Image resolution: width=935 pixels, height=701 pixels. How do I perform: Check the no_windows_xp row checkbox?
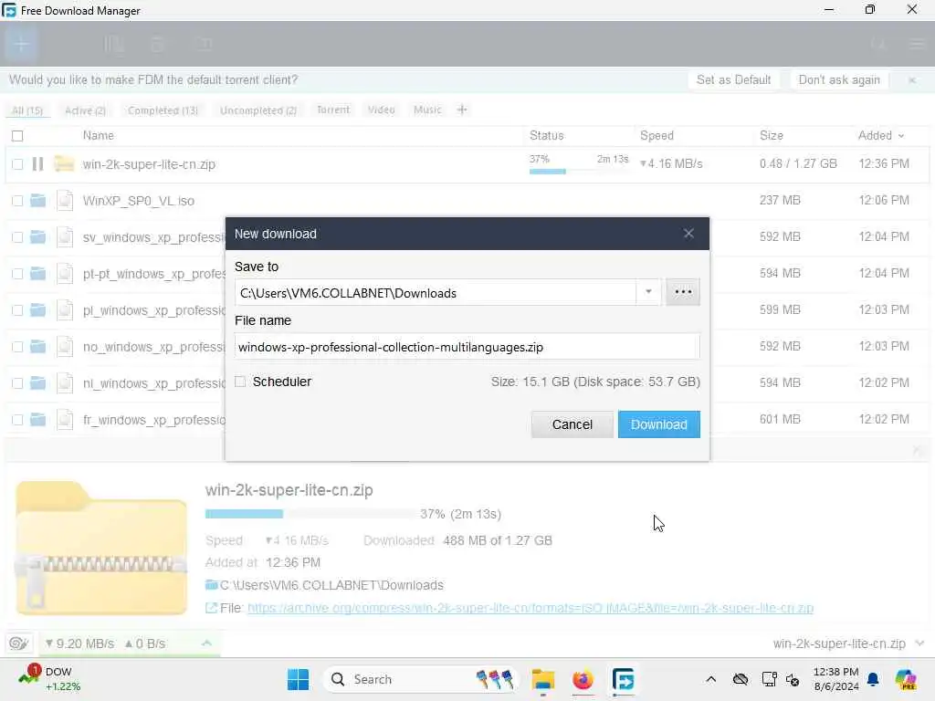(x=17, y=347)
